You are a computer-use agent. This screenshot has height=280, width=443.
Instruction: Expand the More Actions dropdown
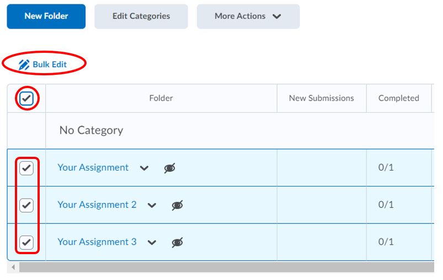pyautogui.click(x=248, y=17)
